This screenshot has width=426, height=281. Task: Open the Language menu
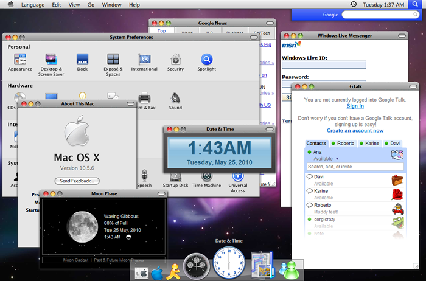click(33, 5)
